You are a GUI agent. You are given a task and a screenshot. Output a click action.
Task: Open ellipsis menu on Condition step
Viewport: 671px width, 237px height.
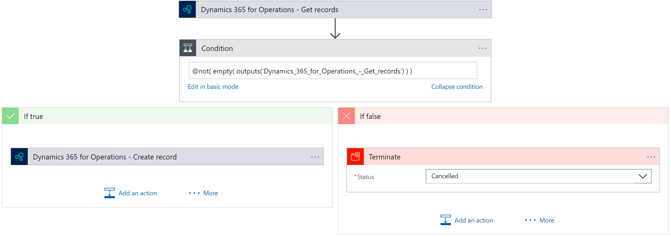click(482, 48)
